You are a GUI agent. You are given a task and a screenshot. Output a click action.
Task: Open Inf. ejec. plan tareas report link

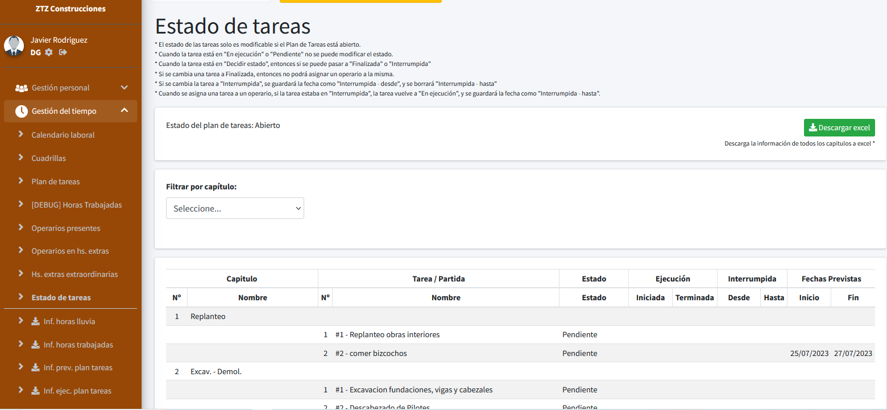click(77, 391)
